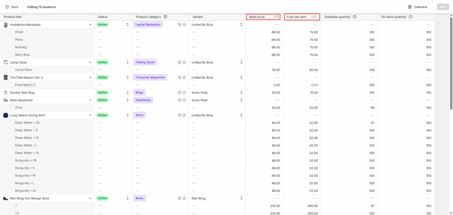Go Back from bulk editor
The image size is (453, 215).
pos(12,7)
